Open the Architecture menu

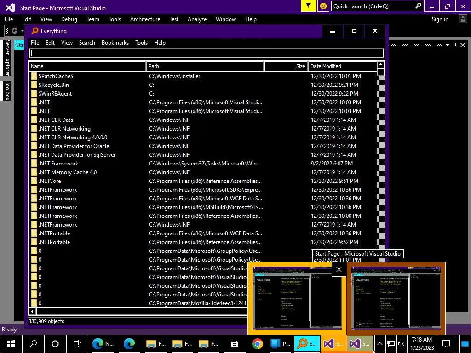[145, 19]
